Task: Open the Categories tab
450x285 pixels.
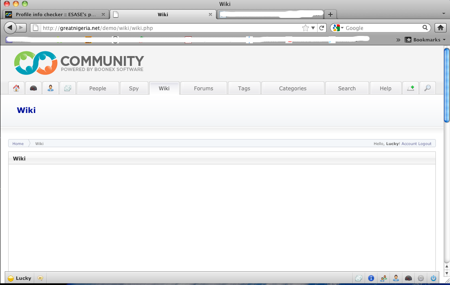Action: [x=293, y=88]
